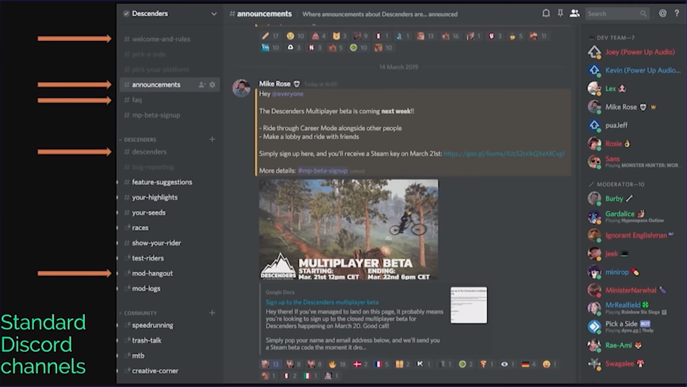
Task: Open the races channel
Action: pos(170,228)
